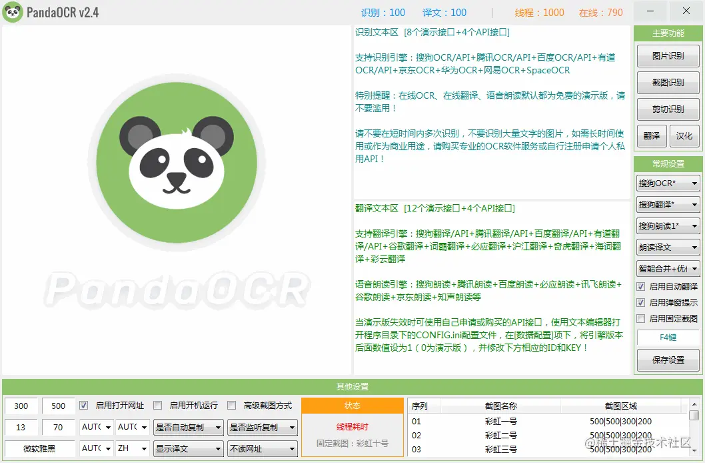Click the 500|500|300|200 region of 彩虹一号
This screenshot has width=705, height=463.
coord(620,422)
